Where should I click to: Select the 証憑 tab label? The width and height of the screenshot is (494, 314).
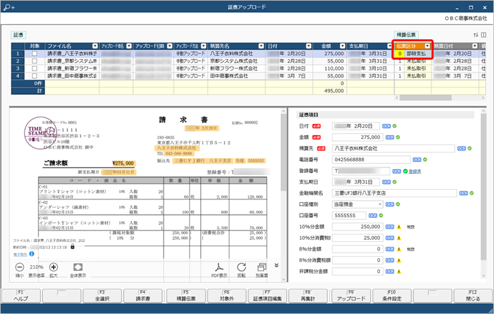point(18,35)
